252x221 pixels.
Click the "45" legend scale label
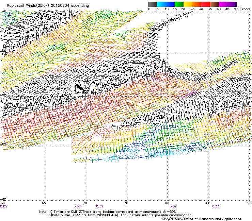click(x=227, y=9)
